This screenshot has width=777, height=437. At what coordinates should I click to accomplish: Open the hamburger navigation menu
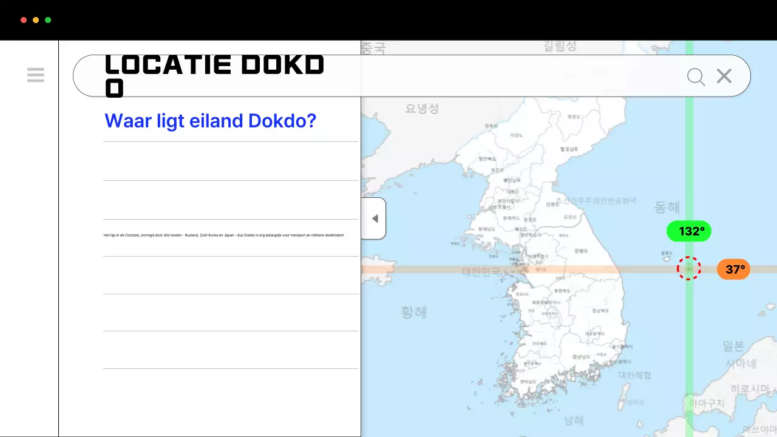pos(36,75)
